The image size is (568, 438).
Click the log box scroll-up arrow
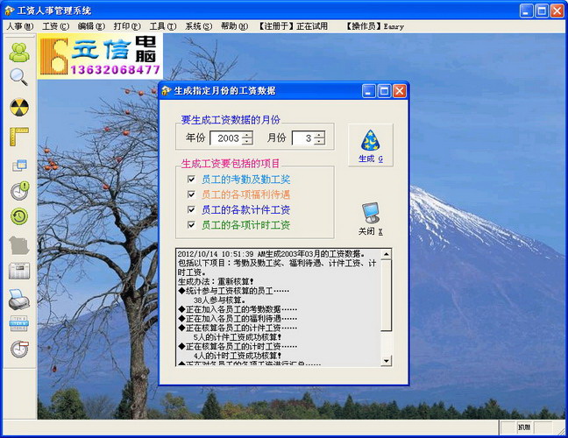[387, 254]
